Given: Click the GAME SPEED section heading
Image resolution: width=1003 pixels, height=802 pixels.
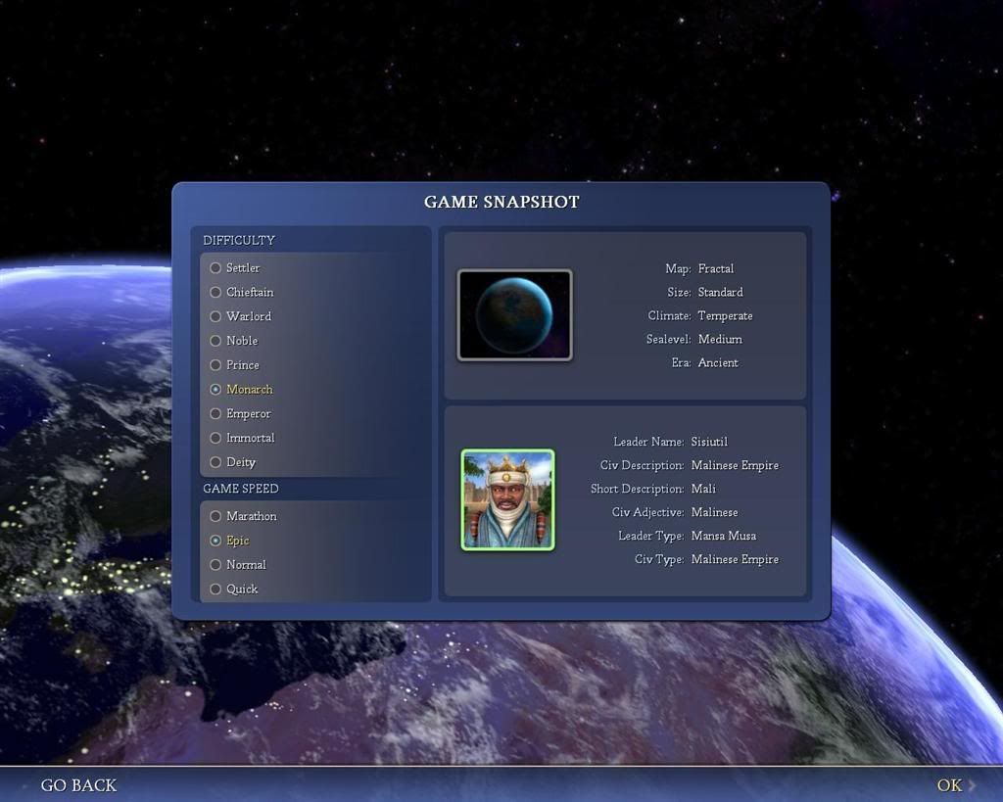Looking at the screenshot, I should coord(241,489).
